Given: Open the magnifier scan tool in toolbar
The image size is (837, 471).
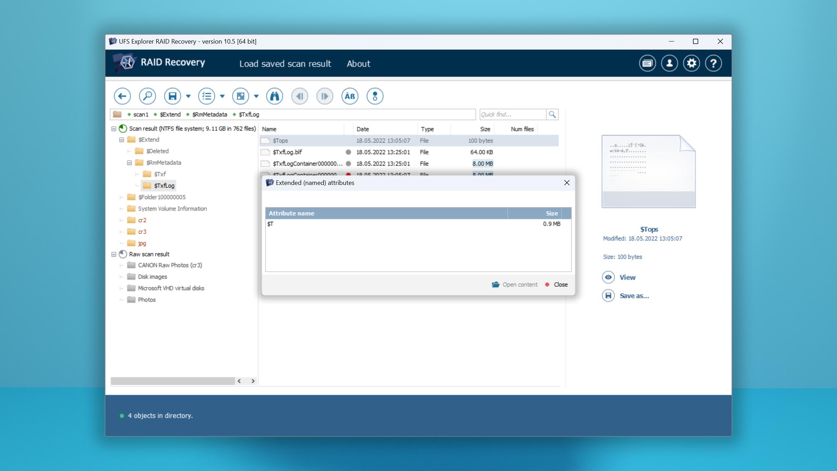Looking at the screenshot, I should [x=147, y=96].
